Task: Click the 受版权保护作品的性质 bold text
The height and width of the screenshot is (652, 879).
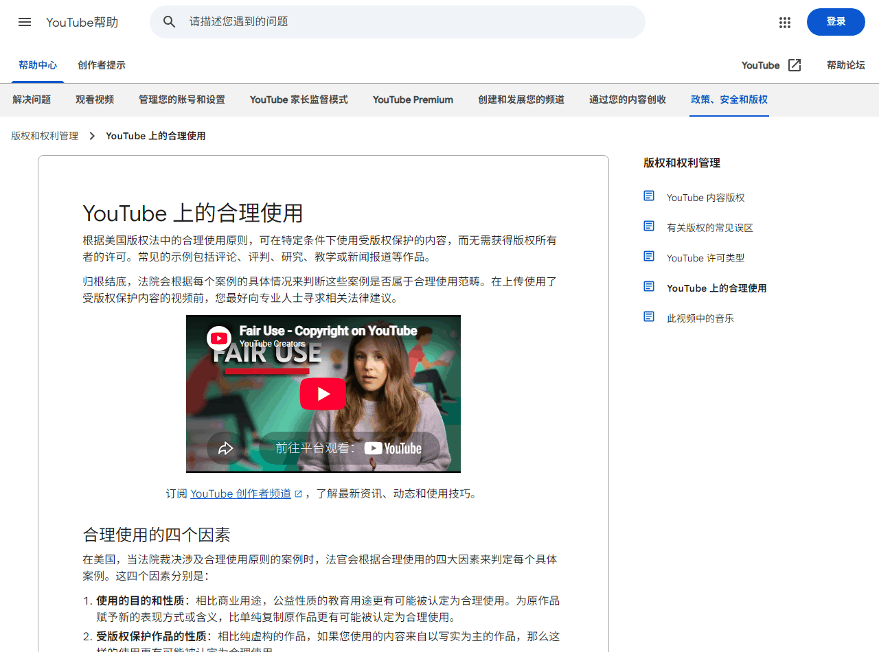Action: click(x=151, y=636)
